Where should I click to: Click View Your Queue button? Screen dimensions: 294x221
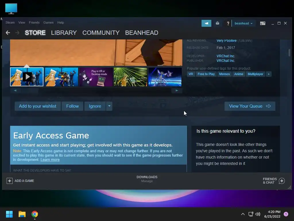(x=250, y=106)
